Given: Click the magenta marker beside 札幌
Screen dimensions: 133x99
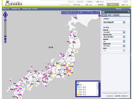Looking at the screenshot, I should [x=77, y=19].
